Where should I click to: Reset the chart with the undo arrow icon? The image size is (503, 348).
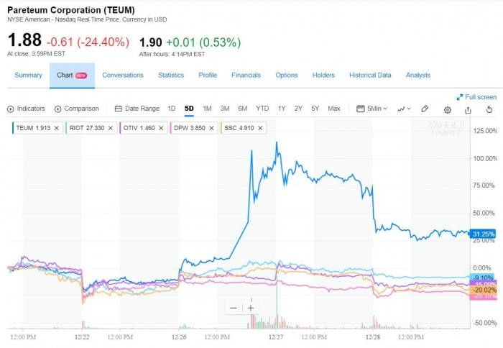(489, 109)
